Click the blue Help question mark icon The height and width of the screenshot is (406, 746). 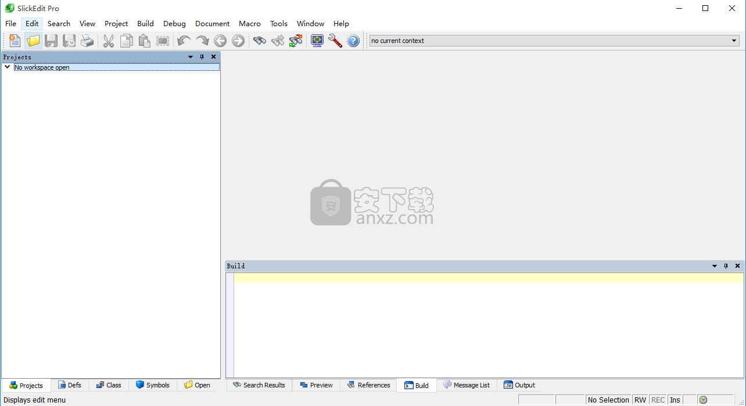(353, 41)
